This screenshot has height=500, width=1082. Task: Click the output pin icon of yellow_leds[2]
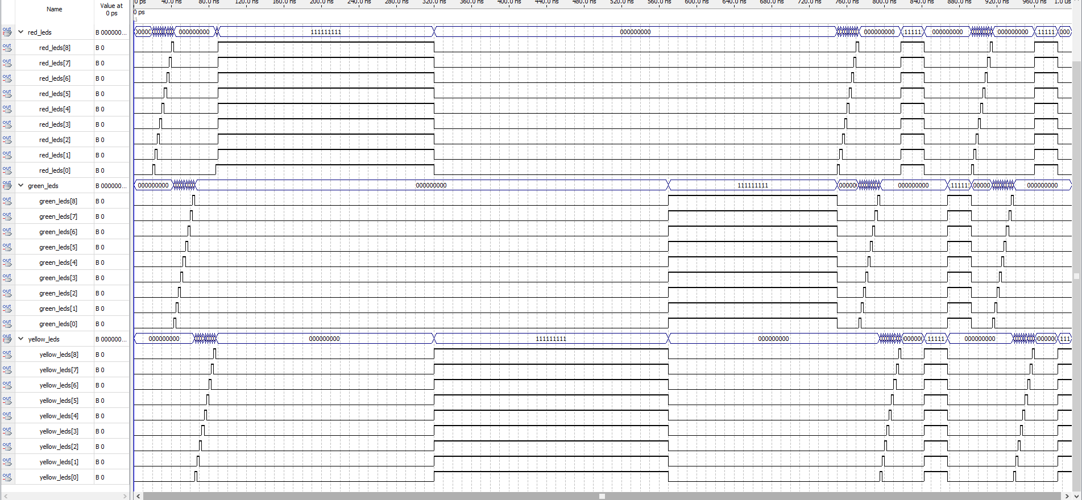point(7,446)
